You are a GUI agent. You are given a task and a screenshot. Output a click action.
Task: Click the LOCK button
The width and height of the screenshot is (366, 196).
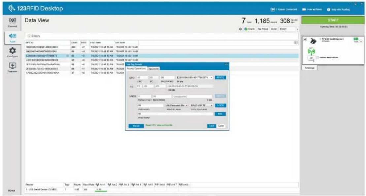pos(220,105)
